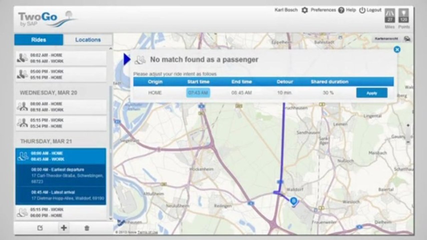Click driver icon of 08:18 AM WORK ride

(x=23, y=107)
